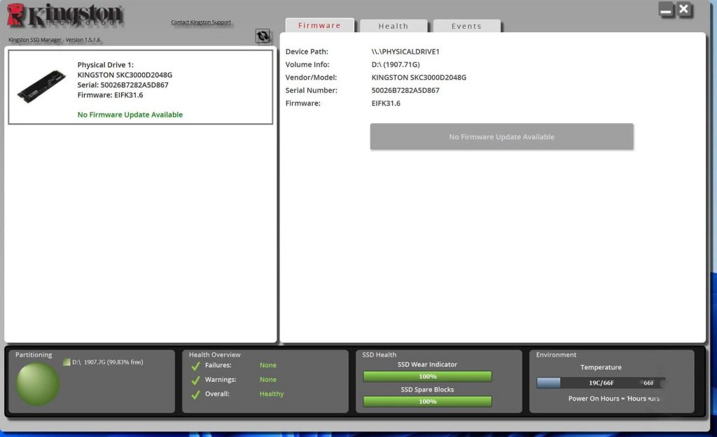
Task: Close the Kingston SSD Manager window
Action: (x=684, y=10)
